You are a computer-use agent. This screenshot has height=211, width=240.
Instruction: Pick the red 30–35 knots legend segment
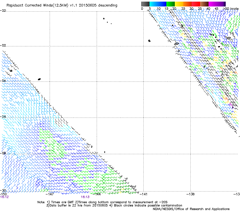point(196,4)
